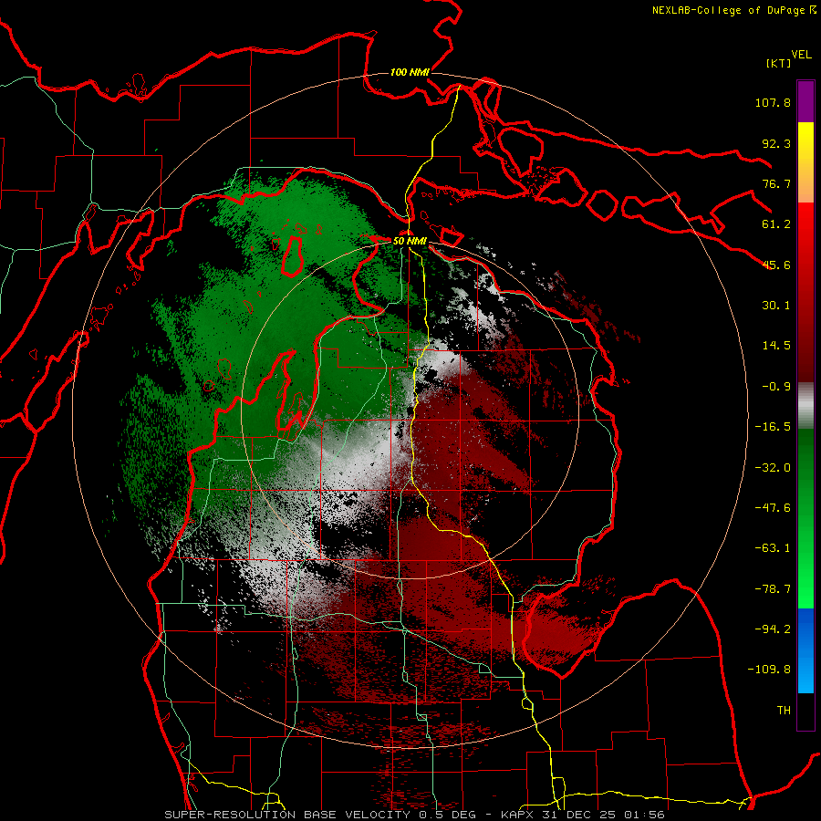Image resolution: width=821 pixels, height=821 pixels.
Task: Click the 76.7 velocity scale value
Action: pyautogui.click(x=776, y=183)
